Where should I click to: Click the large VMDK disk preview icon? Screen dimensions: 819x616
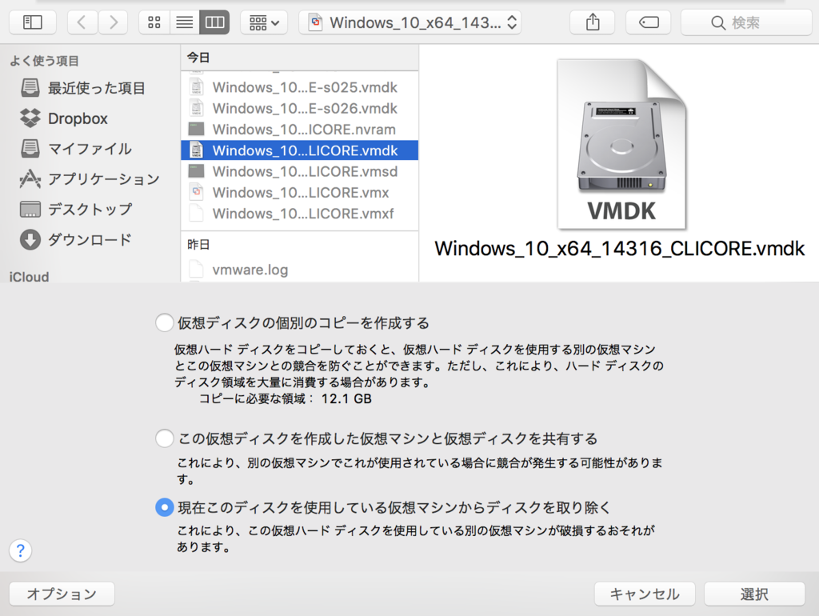pyautogui.click(x=621, y=144)
